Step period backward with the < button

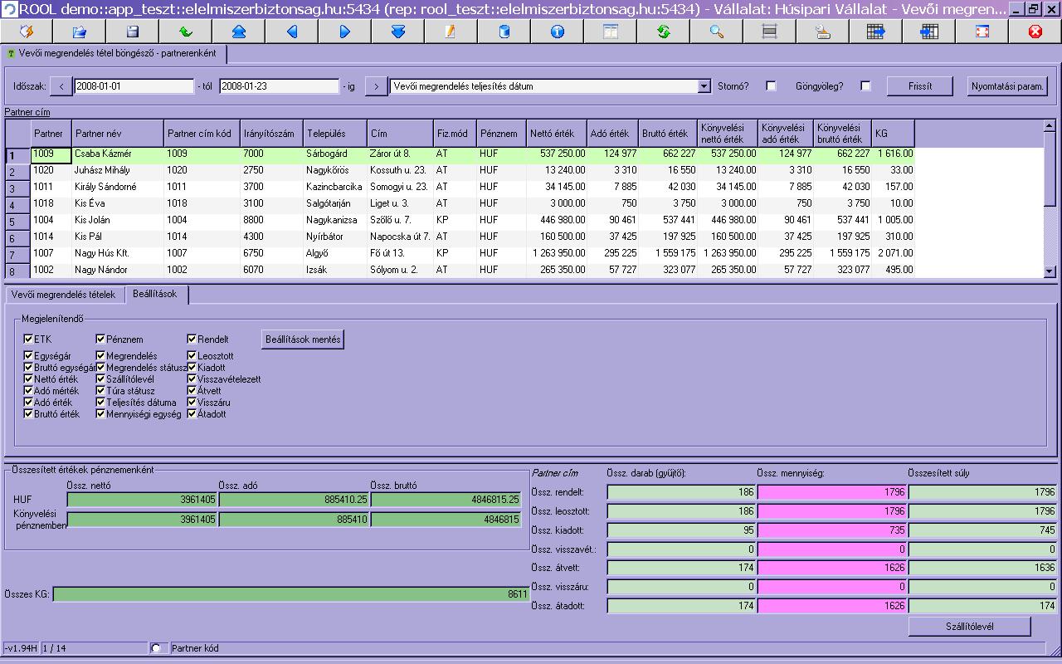pyautogui.click(x=61, y=86)
